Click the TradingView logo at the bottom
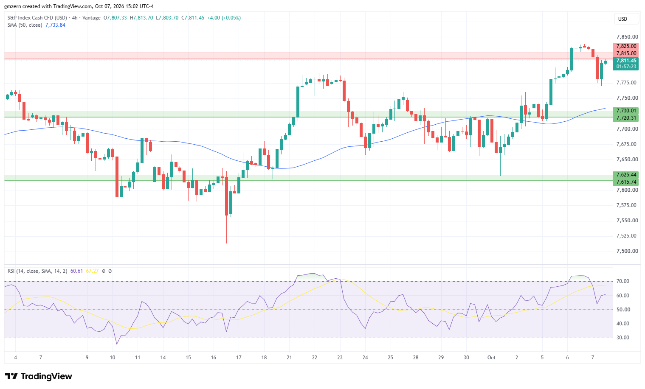The image size is (645, 389). click(x=38, y=376)
